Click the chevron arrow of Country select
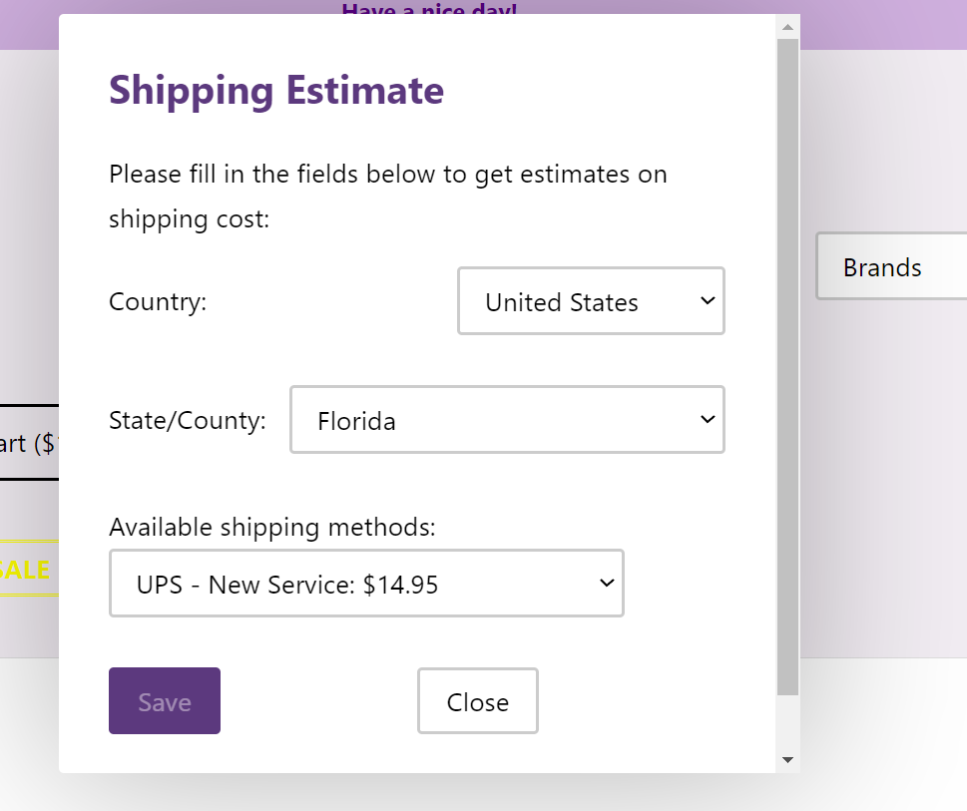Viewport: 967px width, 811px height. 707,300
